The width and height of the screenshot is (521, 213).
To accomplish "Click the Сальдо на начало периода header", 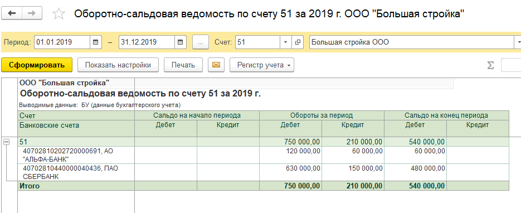I will tap(197, 115).
